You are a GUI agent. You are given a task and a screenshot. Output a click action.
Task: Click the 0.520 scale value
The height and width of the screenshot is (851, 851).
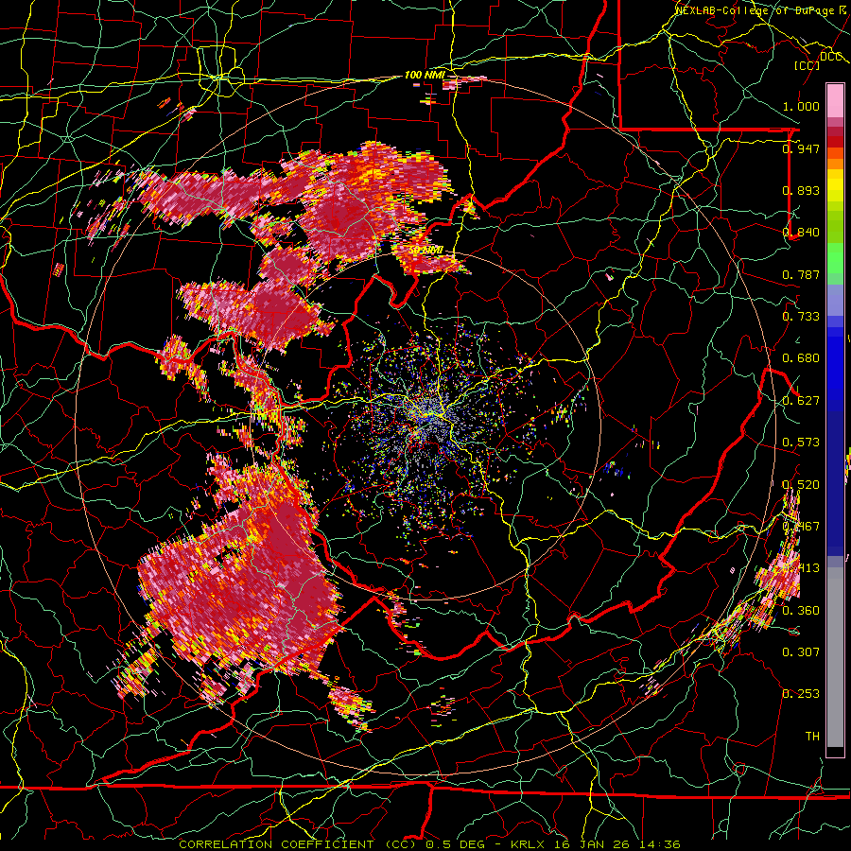pyautogui.click(x=801, y=484)
